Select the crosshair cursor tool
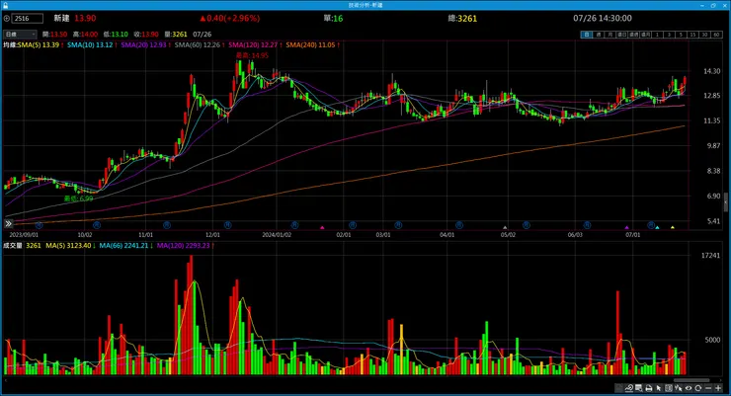 [679, 388]
